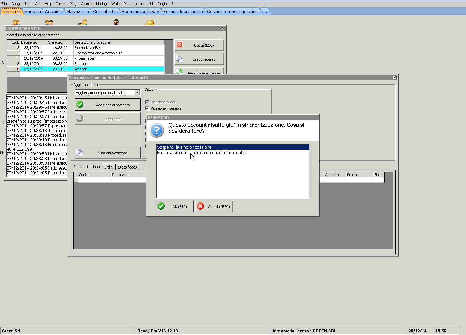
Task: Click the '...' overflow tab
Action: point(265,11)
